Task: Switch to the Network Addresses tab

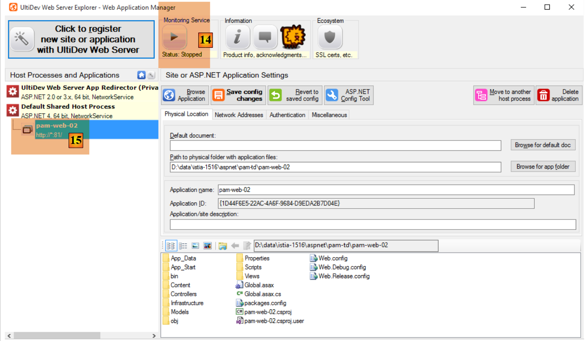Action: point(239,115)
